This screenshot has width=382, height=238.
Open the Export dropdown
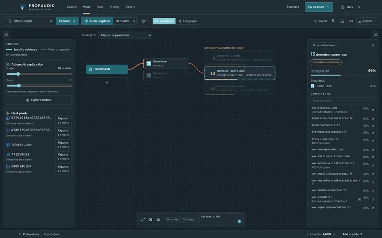pos(367,21)
